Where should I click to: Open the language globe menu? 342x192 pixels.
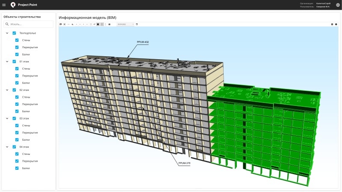[338, 5]
